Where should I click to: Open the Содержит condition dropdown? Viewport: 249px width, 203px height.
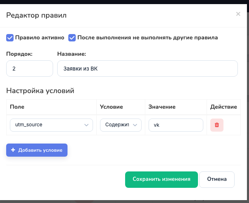121,125
